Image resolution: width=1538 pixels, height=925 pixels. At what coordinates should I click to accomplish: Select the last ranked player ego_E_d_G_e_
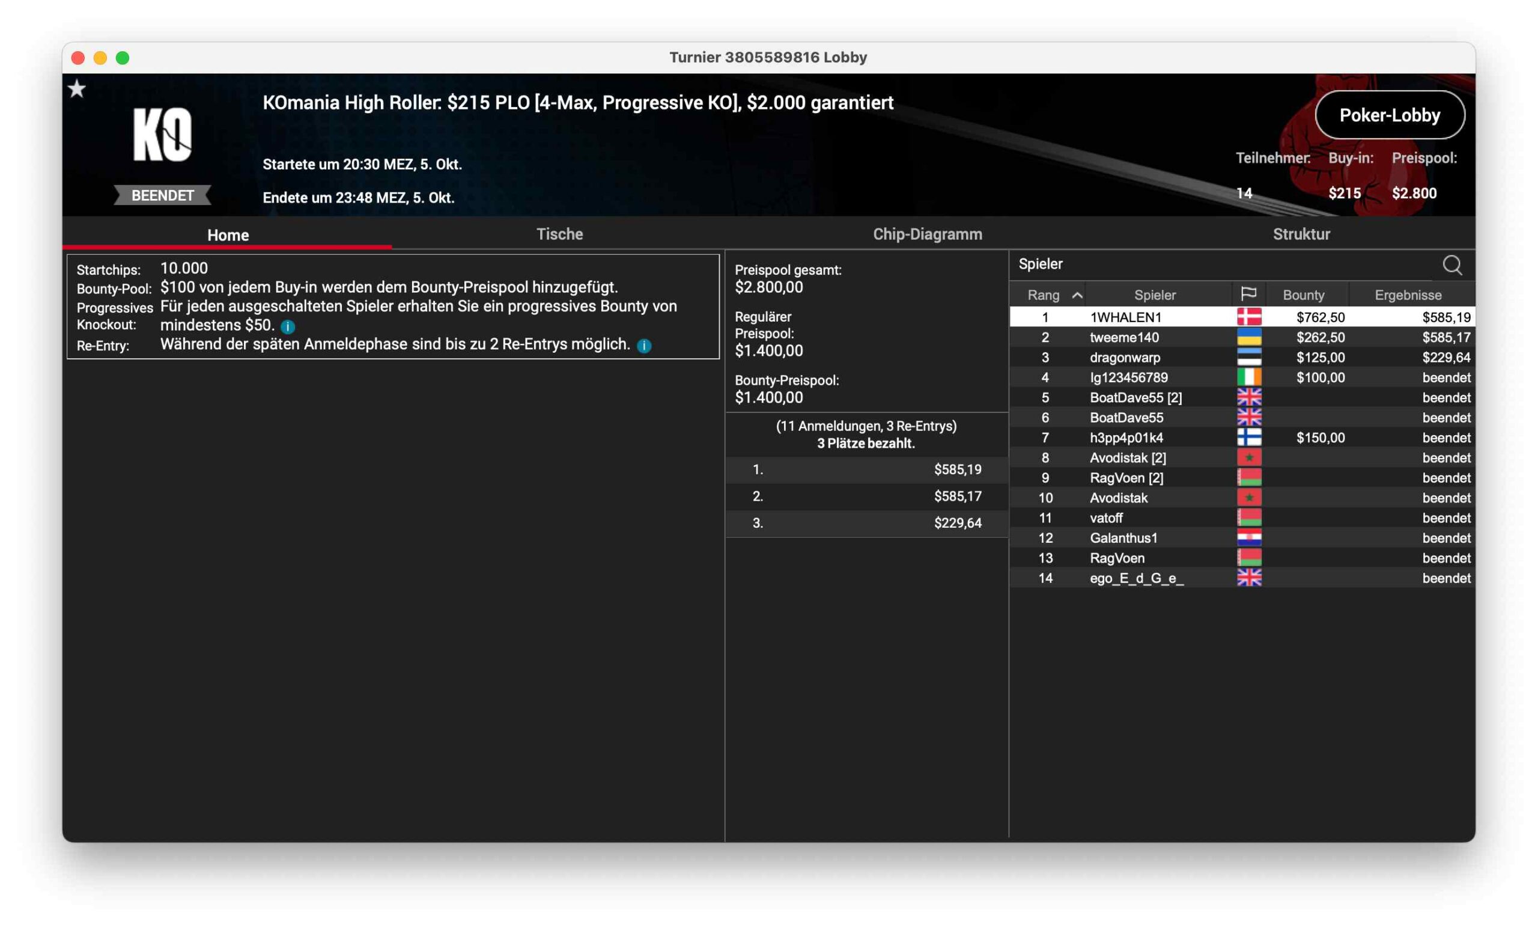point(1136,578)
